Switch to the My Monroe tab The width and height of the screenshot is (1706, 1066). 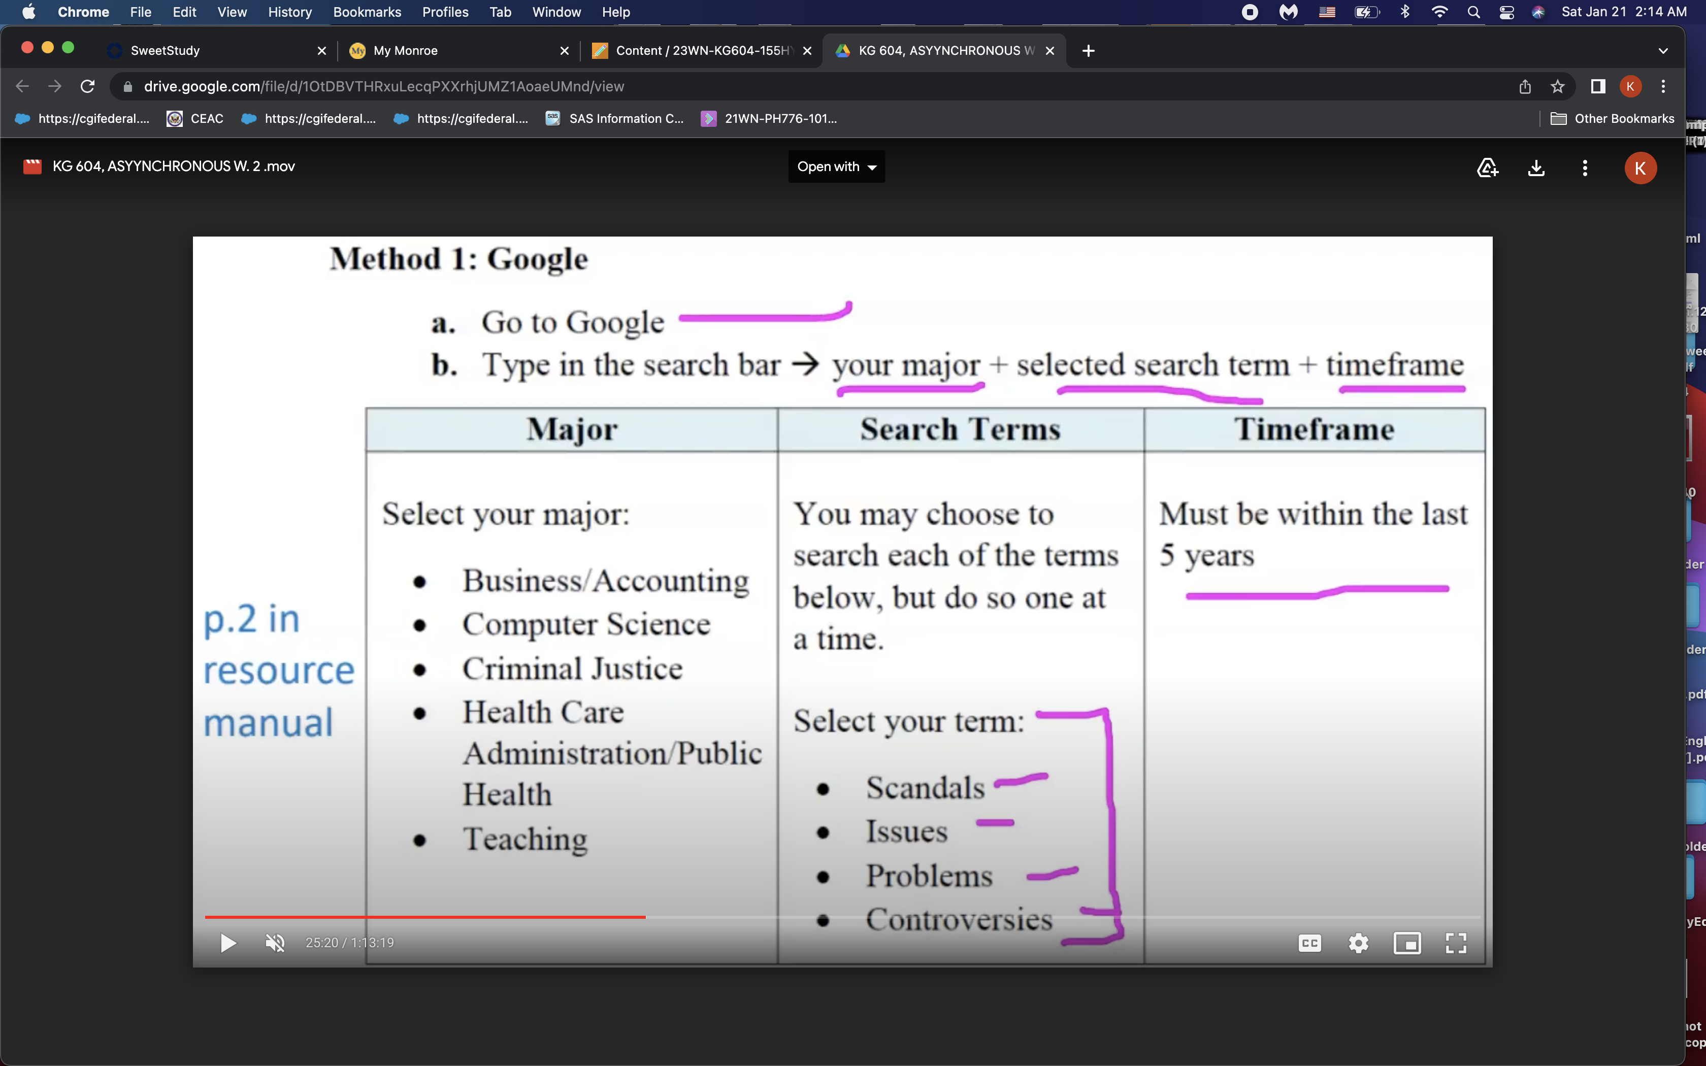tap(458, 50)
